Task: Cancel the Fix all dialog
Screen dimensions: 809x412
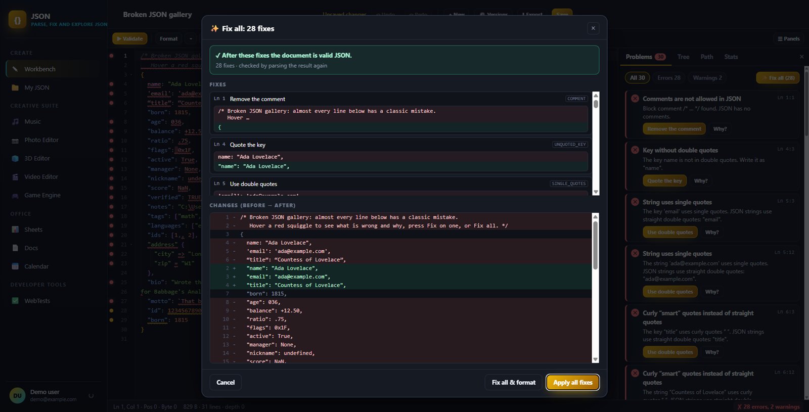Action: click(226, 383)
